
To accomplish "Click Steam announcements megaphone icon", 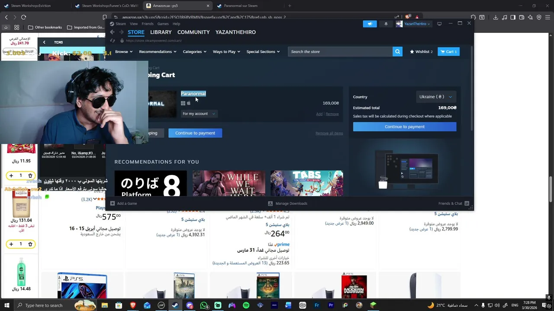I will coord(370,24).
